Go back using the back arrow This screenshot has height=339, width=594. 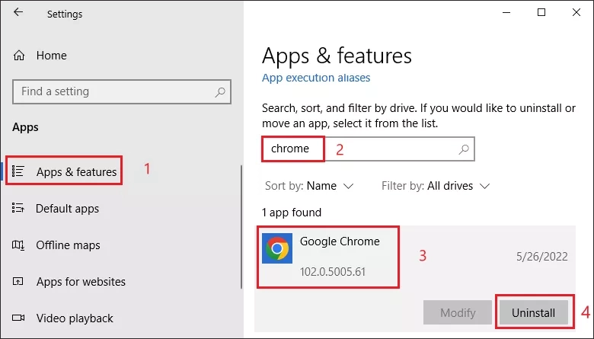(18, 12)
